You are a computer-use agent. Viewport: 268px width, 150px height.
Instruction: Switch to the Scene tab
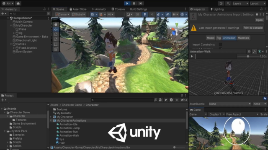[59, 9]
